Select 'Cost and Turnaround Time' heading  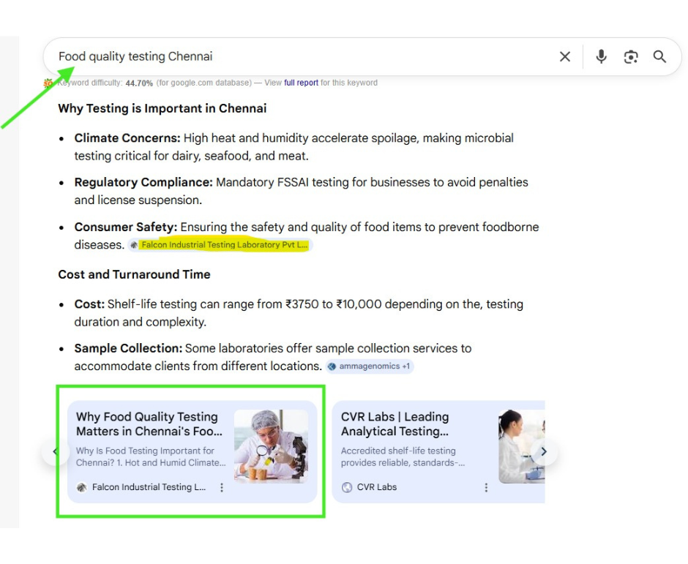click(x=134, y=274)
